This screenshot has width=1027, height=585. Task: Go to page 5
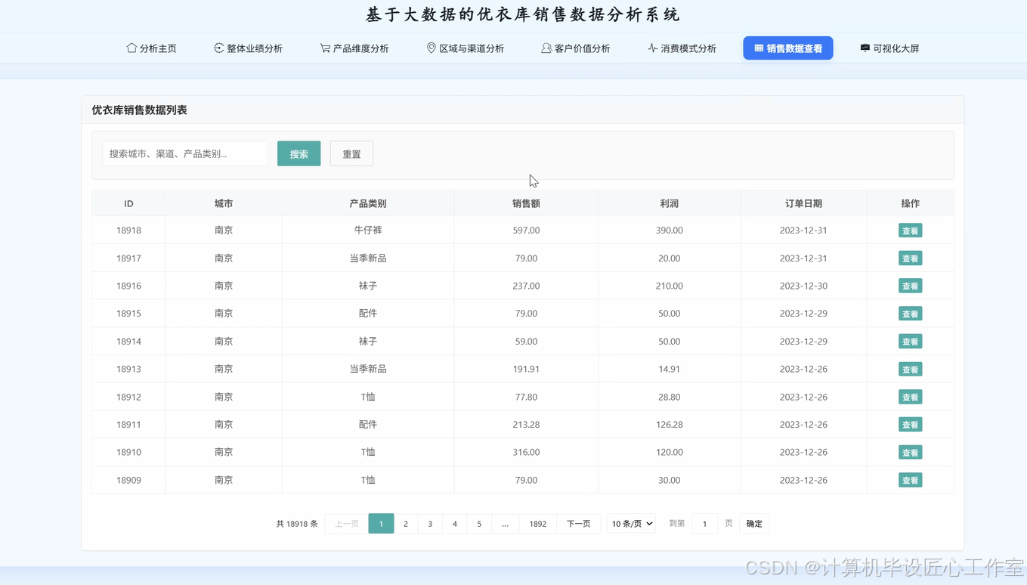[479, 524]
